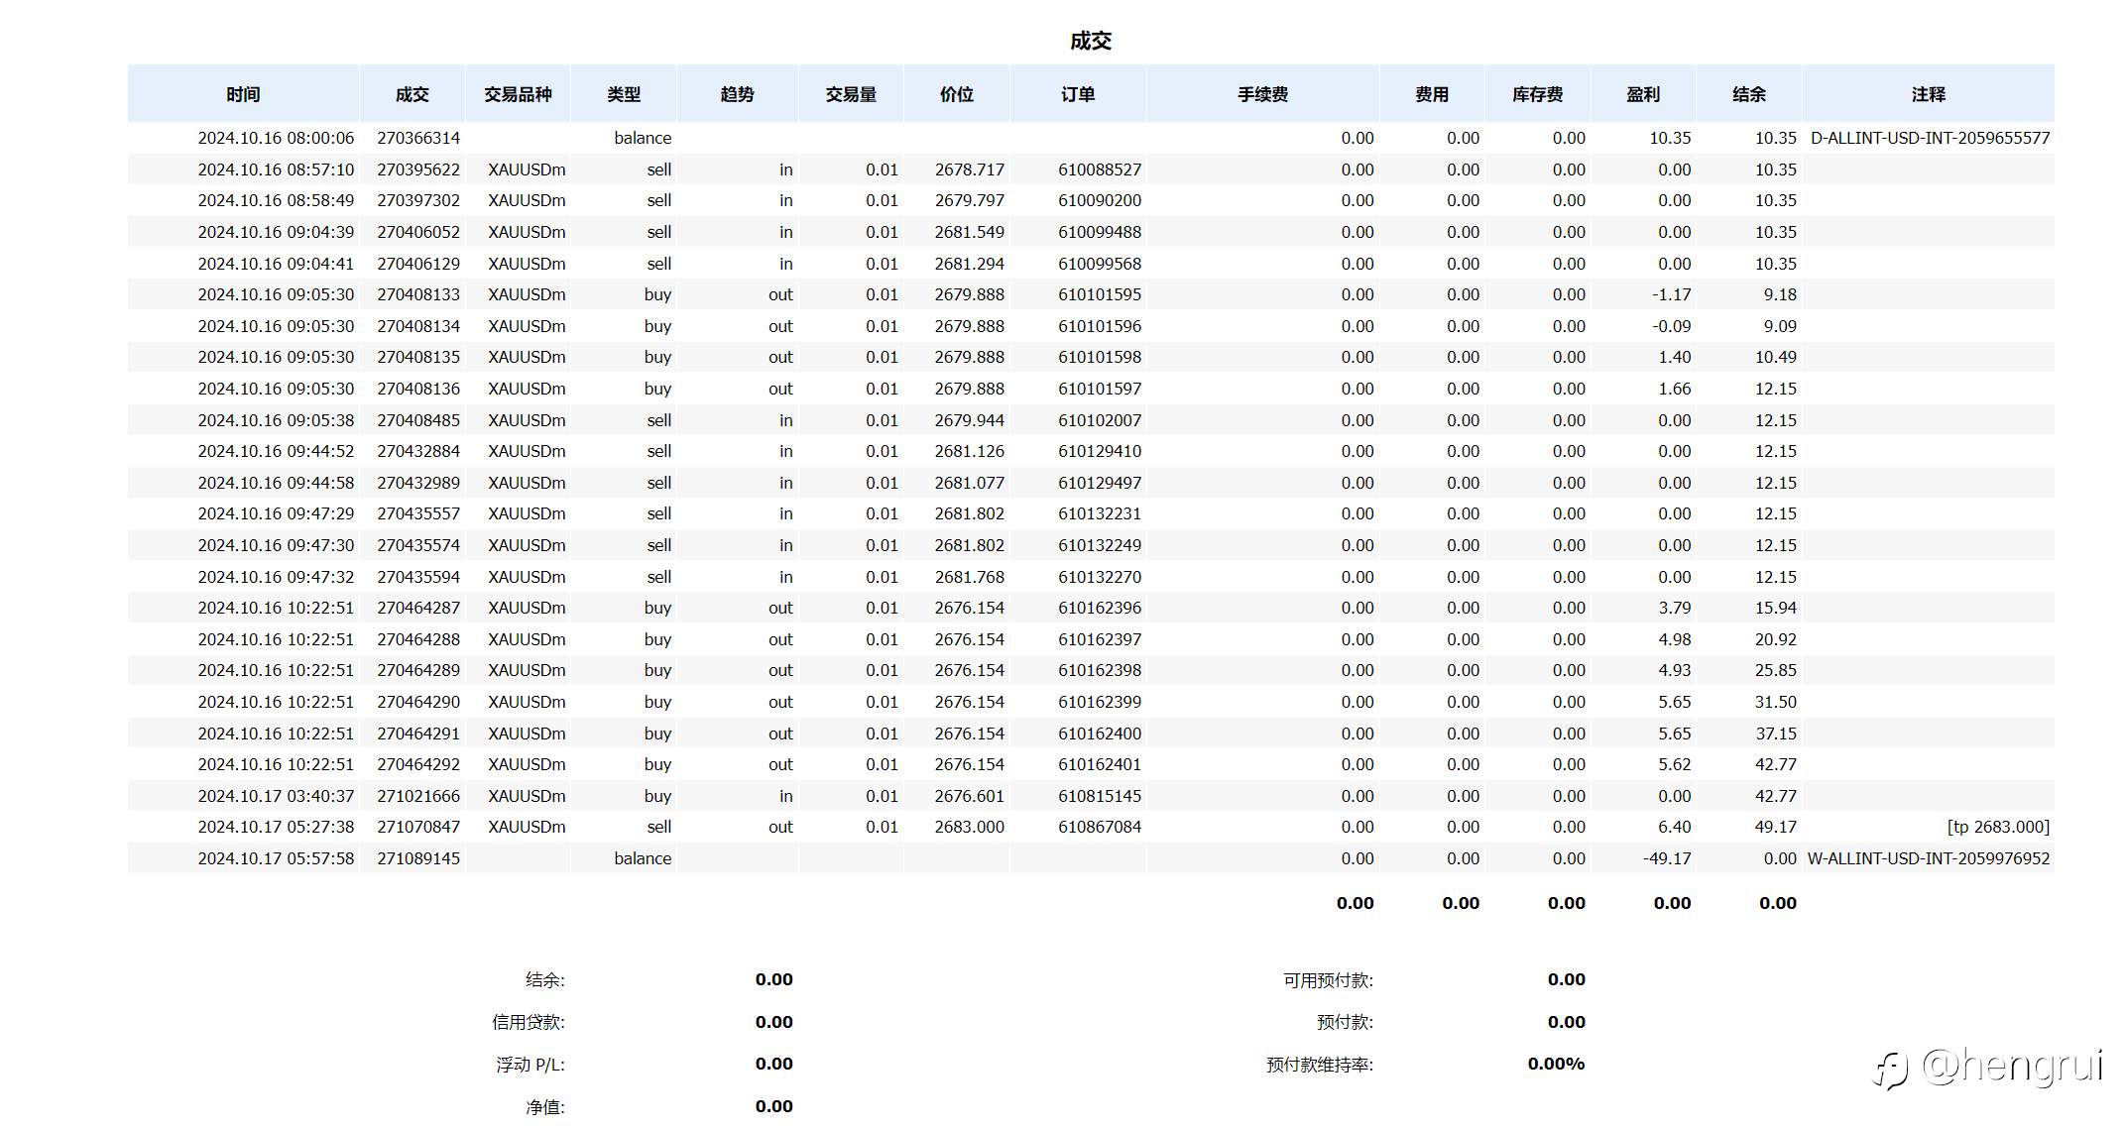Click the 预付款: summary label
2125x1129 pixels.
point(1346,1022)
